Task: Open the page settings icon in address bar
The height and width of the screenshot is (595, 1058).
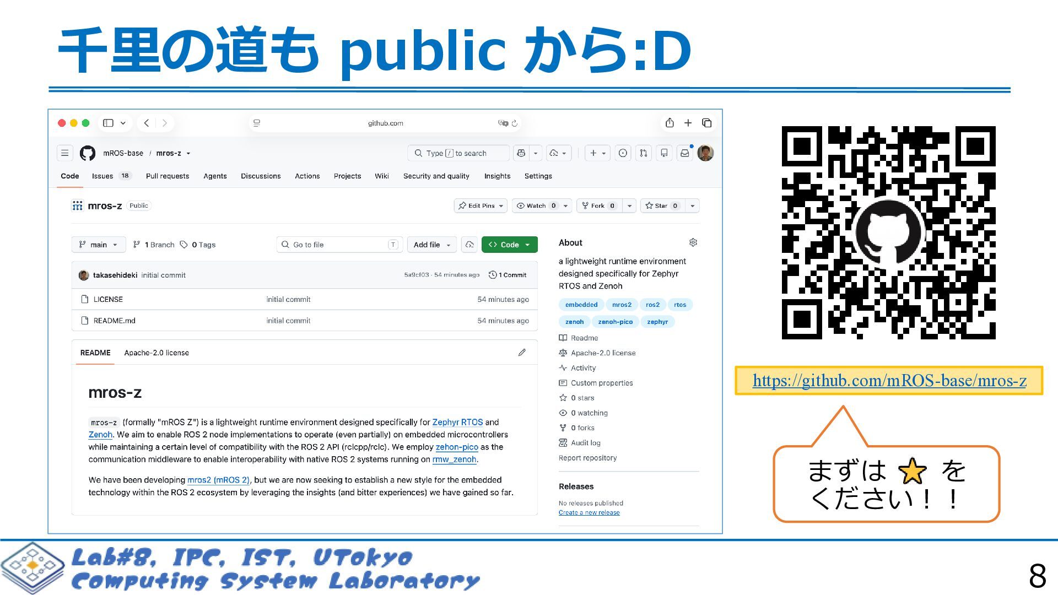Action: click(x=257, y=123)
